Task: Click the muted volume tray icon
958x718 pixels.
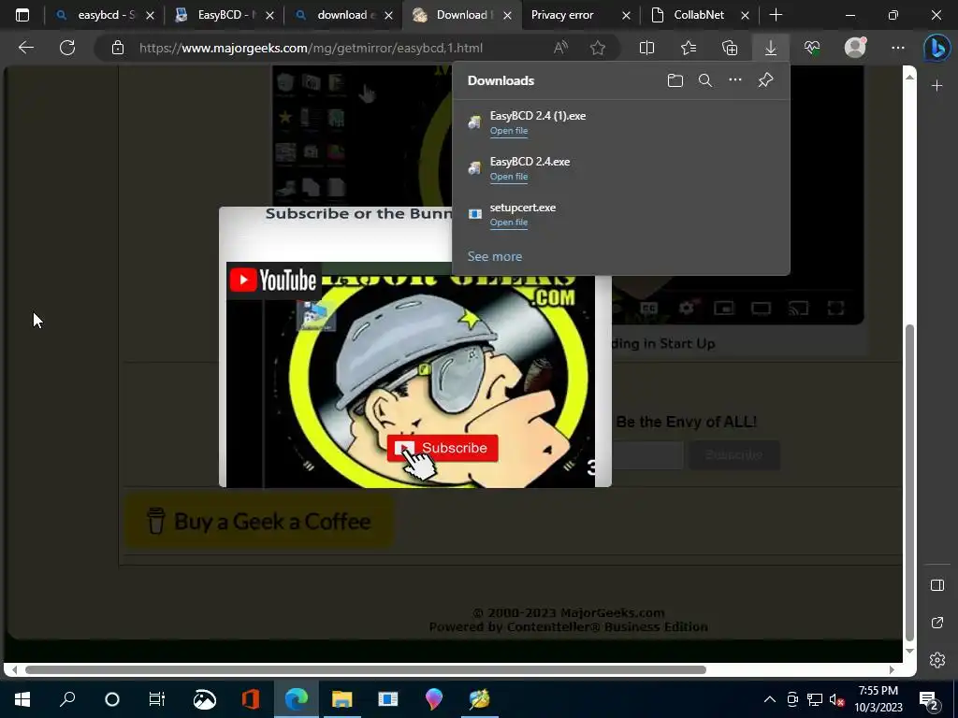Action: pos(837,699)
